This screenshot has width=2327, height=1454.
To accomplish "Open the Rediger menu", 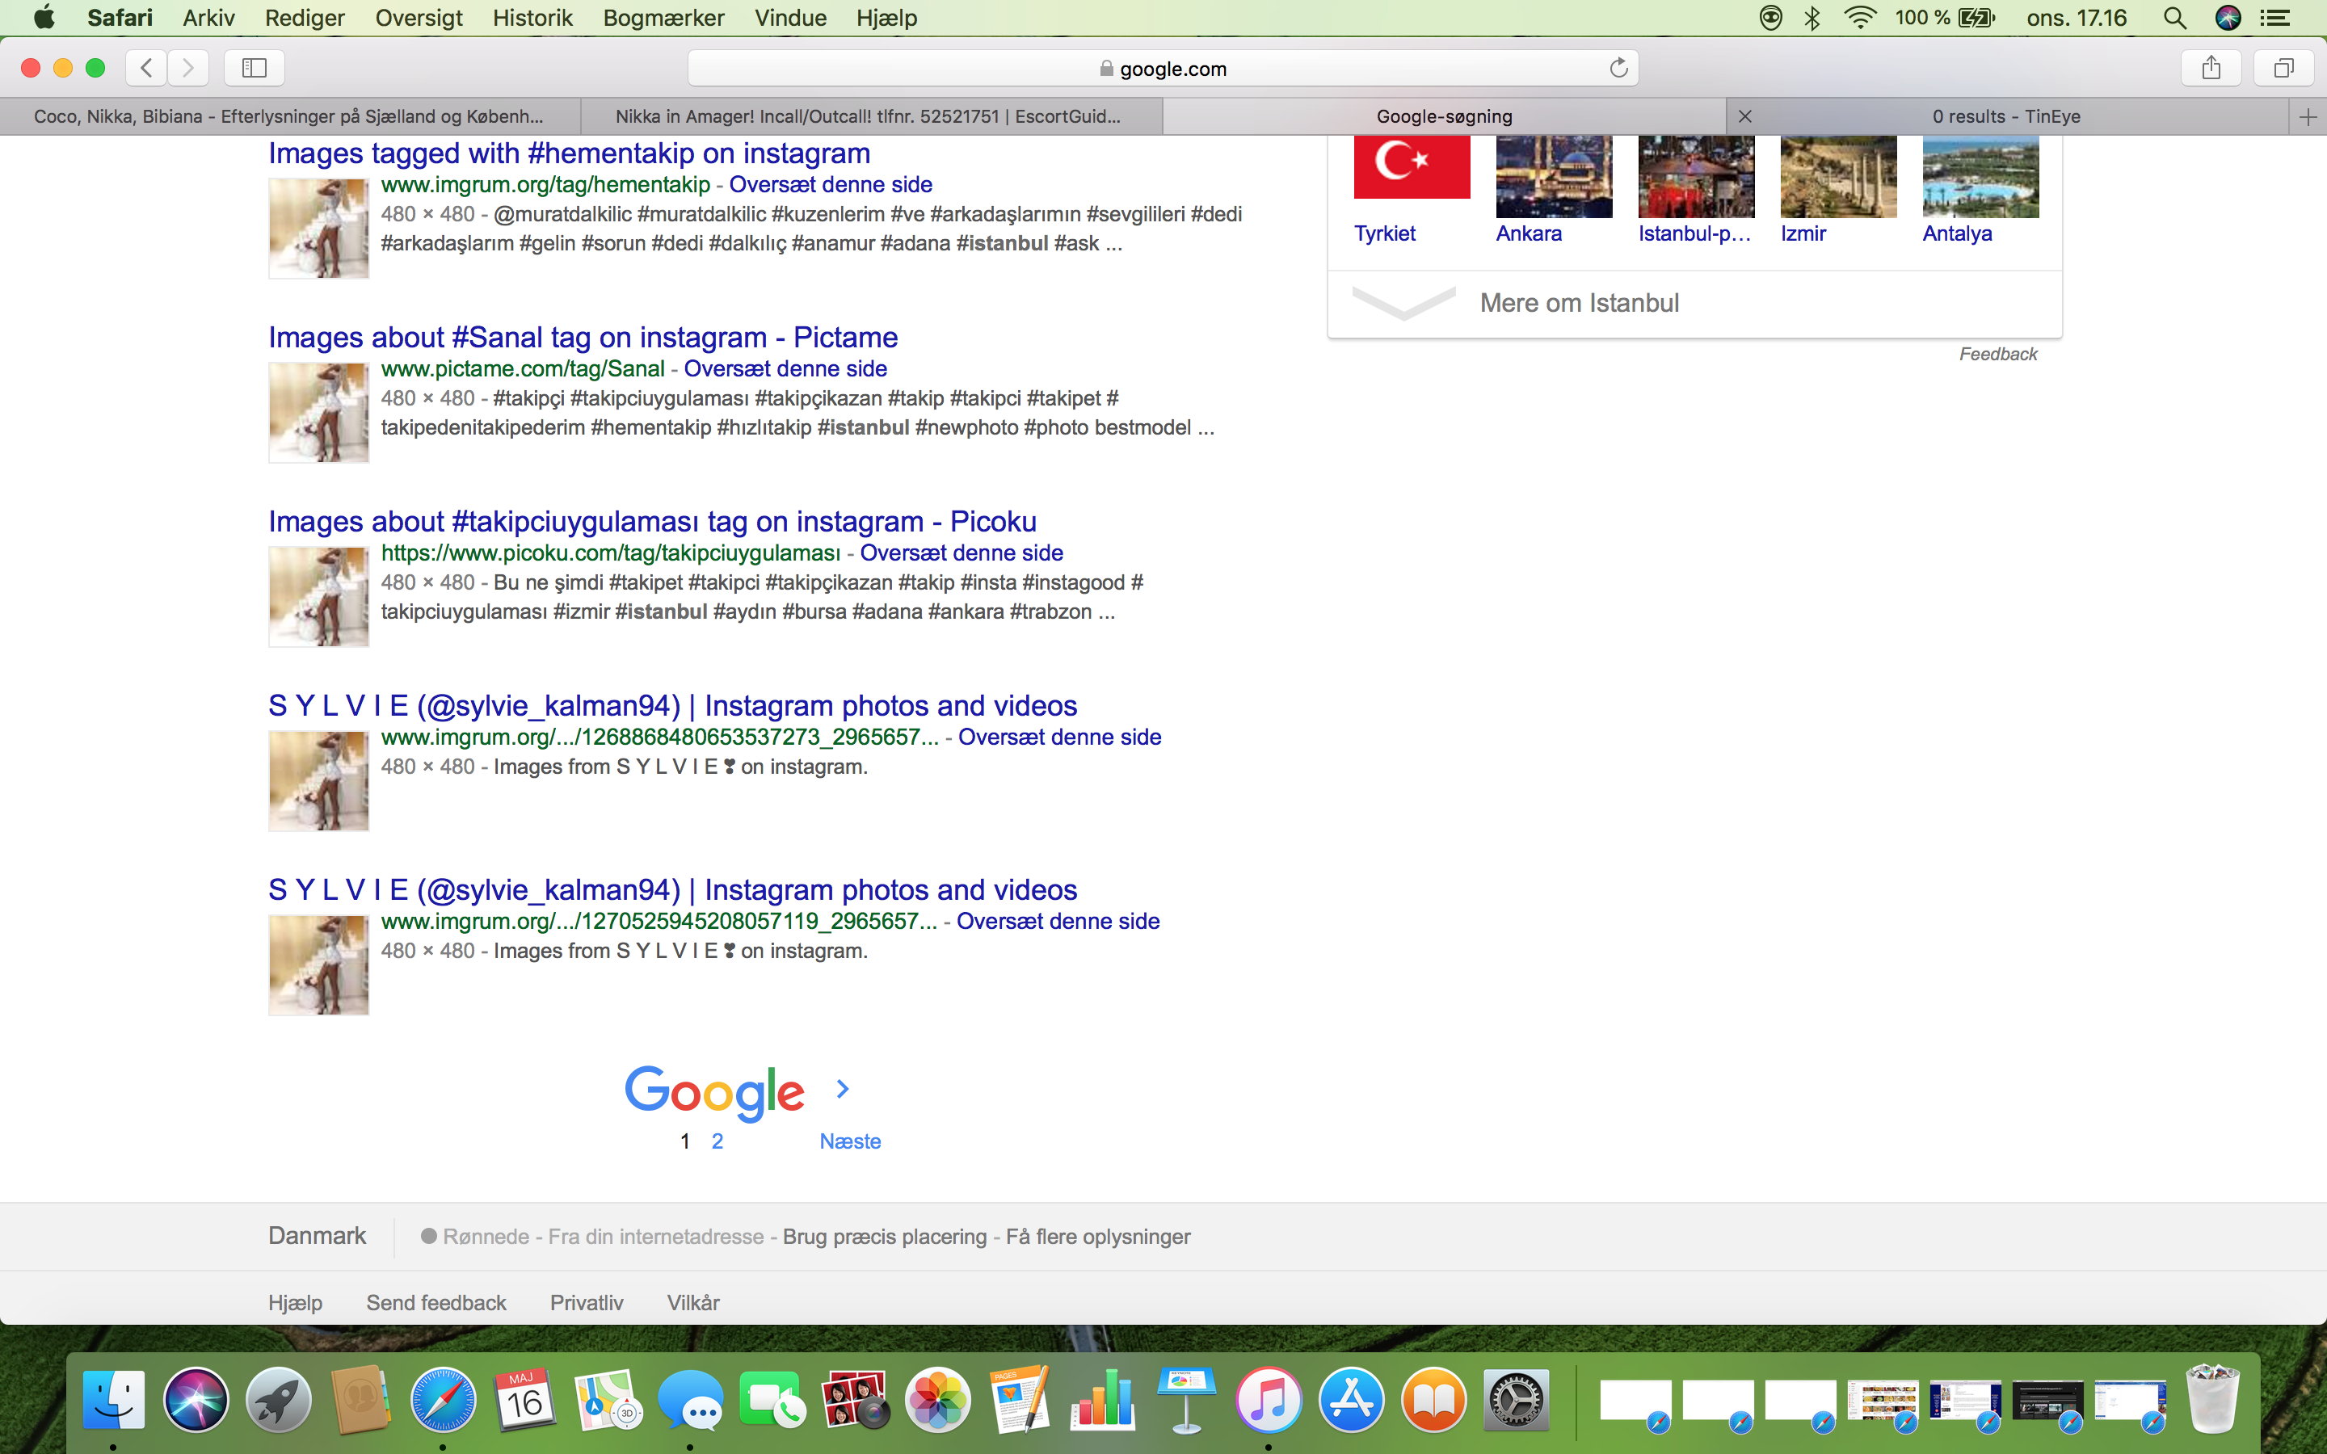I will tap(304, 17).
